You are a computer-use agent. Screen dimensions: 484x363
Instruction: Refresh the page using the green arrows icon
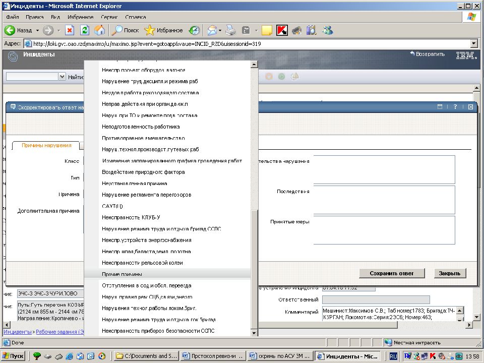[x=85, y=30]
